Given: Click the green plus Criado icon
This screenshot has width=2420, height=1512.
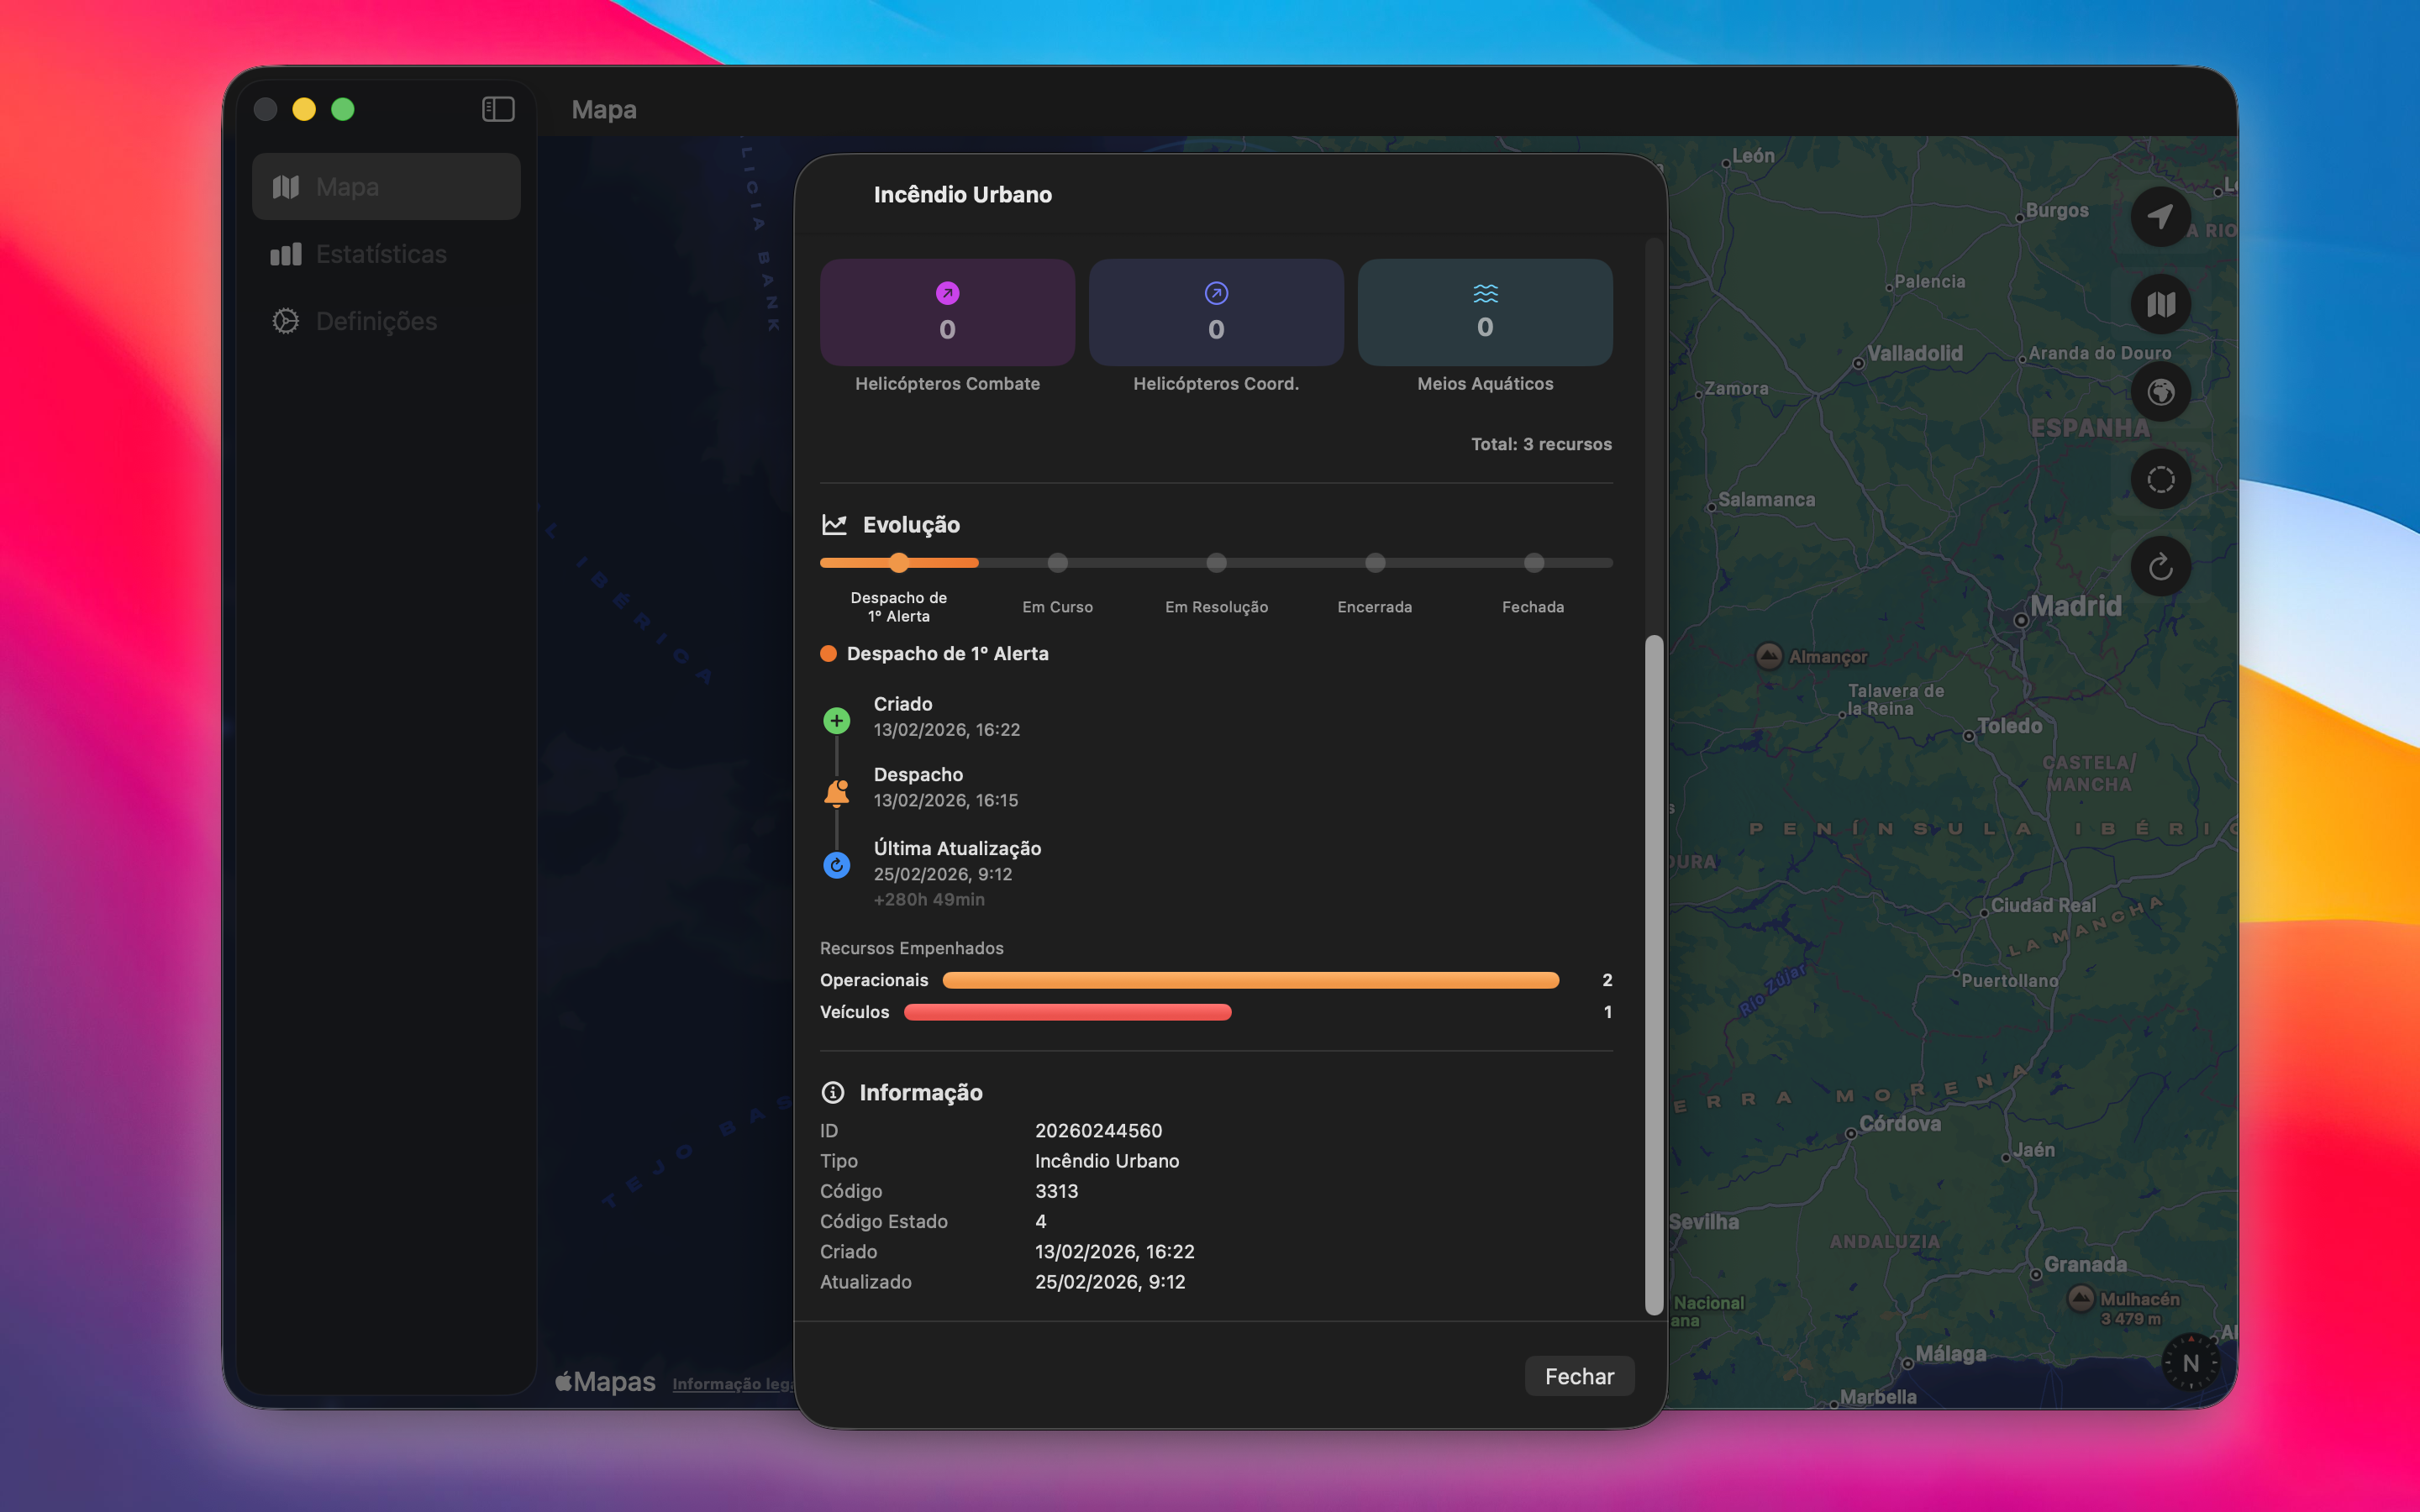Looking at the screenshot, I should click(x=837, y=720).
